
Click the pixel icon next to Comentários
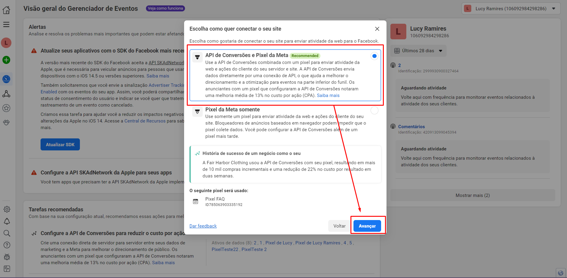coord(393,126)
